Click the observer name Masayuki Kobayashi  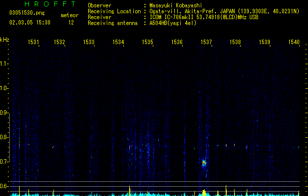coord(175,5)
